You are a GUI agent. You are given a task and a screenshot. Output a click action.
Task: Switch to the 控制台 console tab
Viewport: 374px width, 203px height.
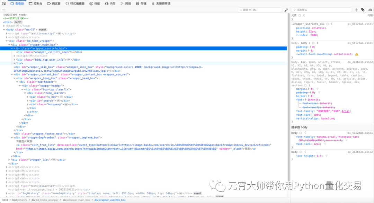pyautogui.click(x=36, y=3)
